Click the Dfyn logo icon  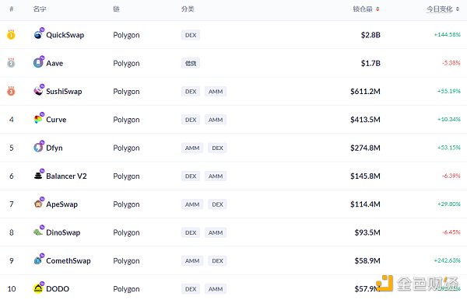pyautogui.click(x=38, y=148)
